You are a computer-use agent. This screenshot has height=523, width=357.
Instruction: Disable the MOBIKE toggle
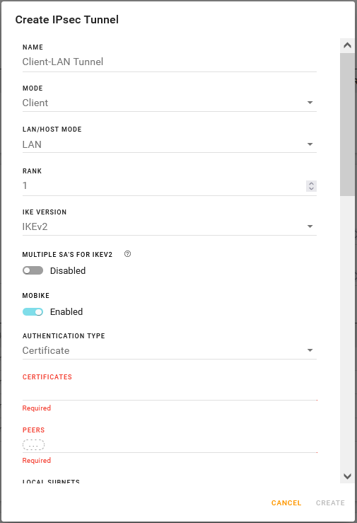pos(33,312)
